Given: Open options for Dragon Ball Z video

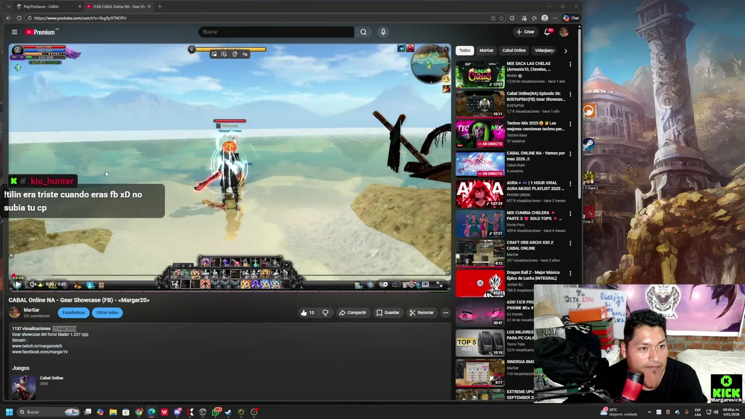Looking at the screenshot, I should pyautogui.click(x=570, y=274).
